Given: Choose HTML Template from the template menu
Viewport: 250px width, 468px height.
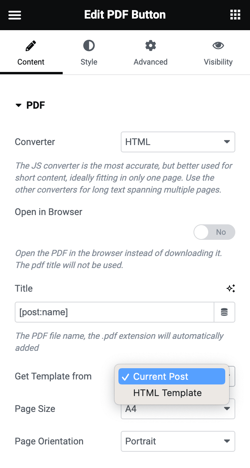Looking at the screenshot, I should click(x=167, y=393).
